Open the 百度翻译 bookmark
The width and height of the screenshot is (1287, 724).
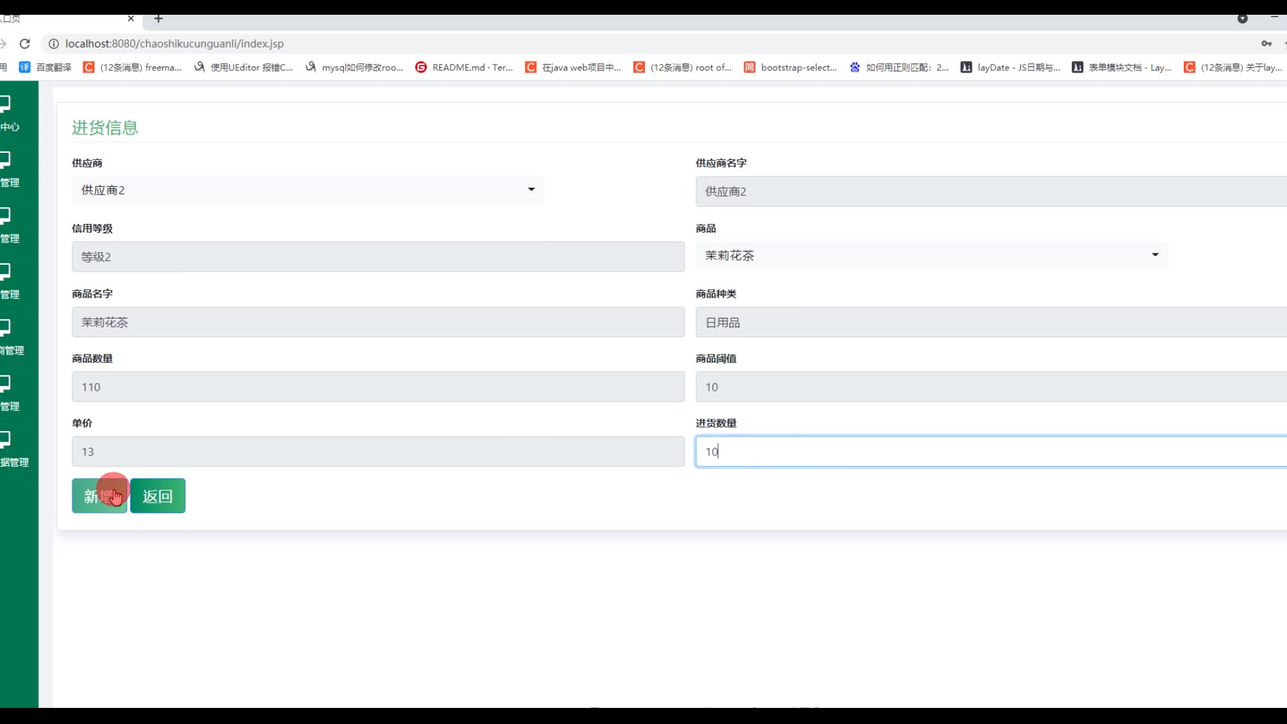pos(46,67)
